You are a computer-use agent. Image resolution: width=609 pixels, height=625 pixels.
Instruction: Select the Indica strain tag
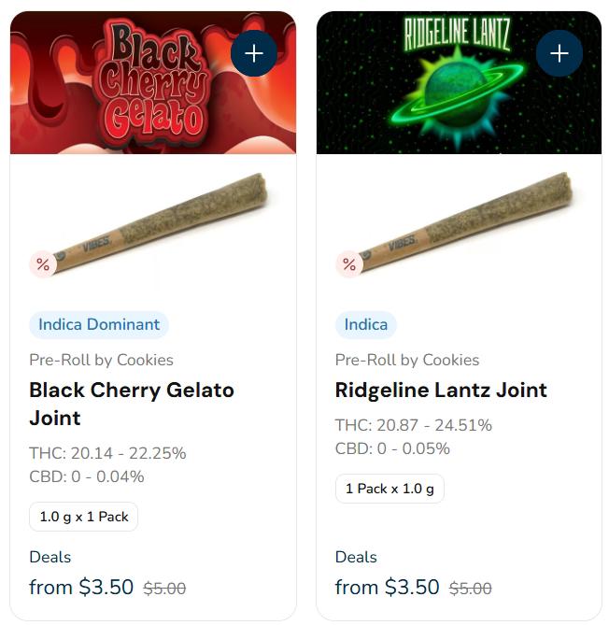click(x=366, y=325)
